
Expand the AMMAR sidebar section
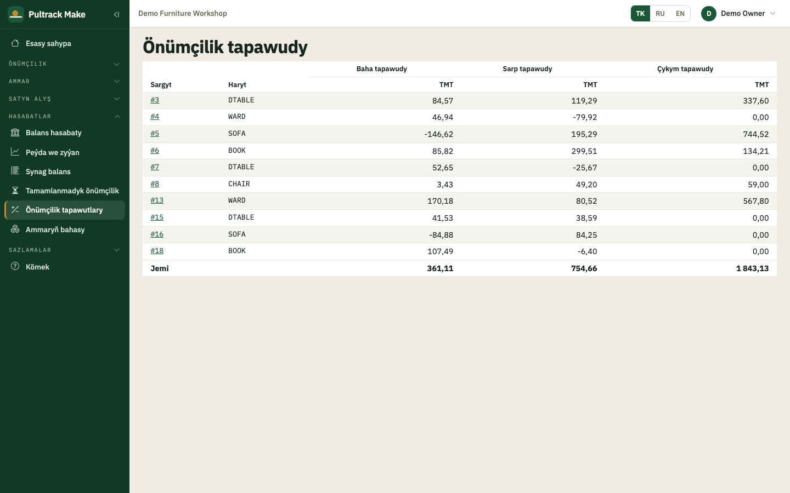tap(65, 82)
